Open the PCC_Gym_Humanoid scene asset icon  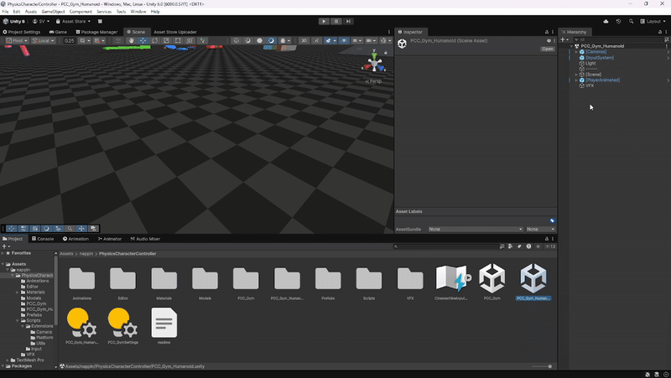[533, 278]
